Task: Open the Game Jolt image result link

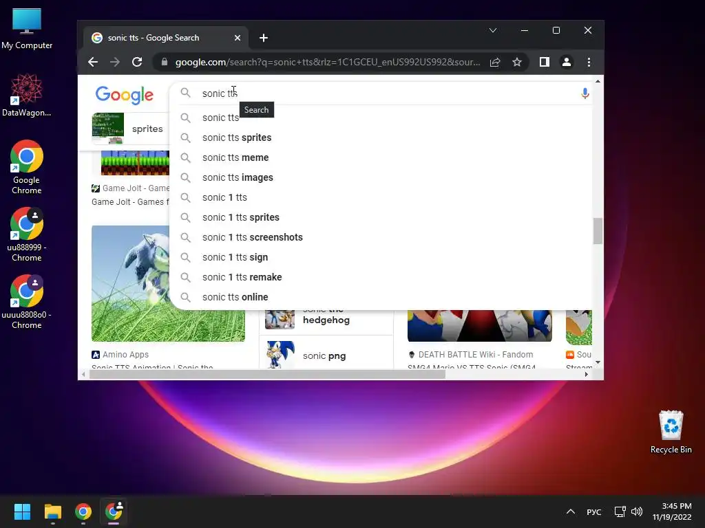Action: [x=130, y=195]
